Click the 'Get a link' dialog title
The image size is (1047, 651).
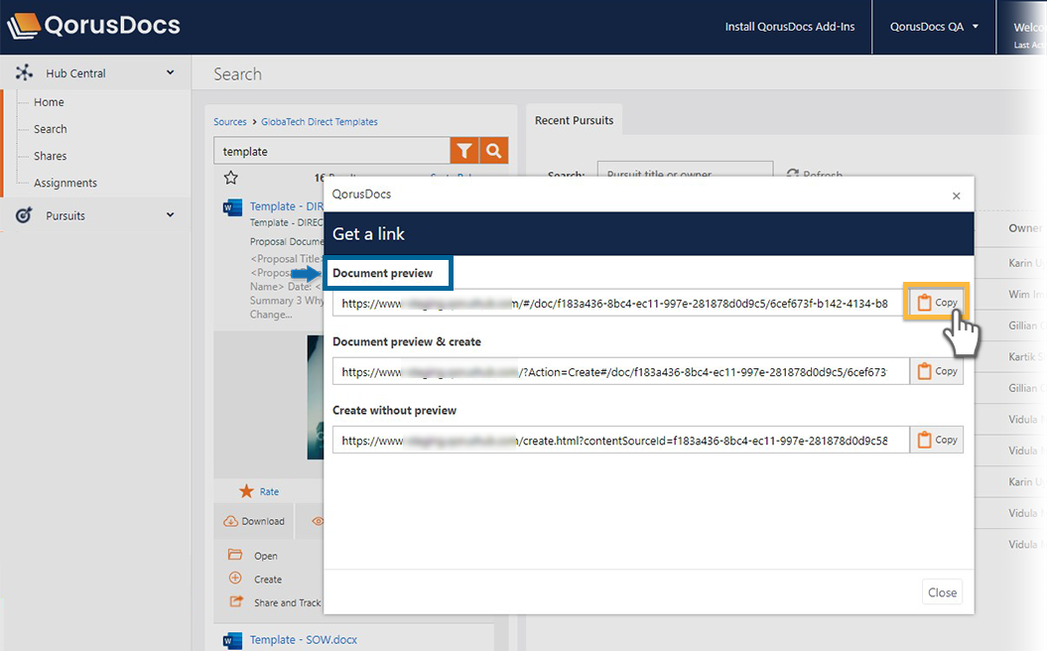(368, 233)
